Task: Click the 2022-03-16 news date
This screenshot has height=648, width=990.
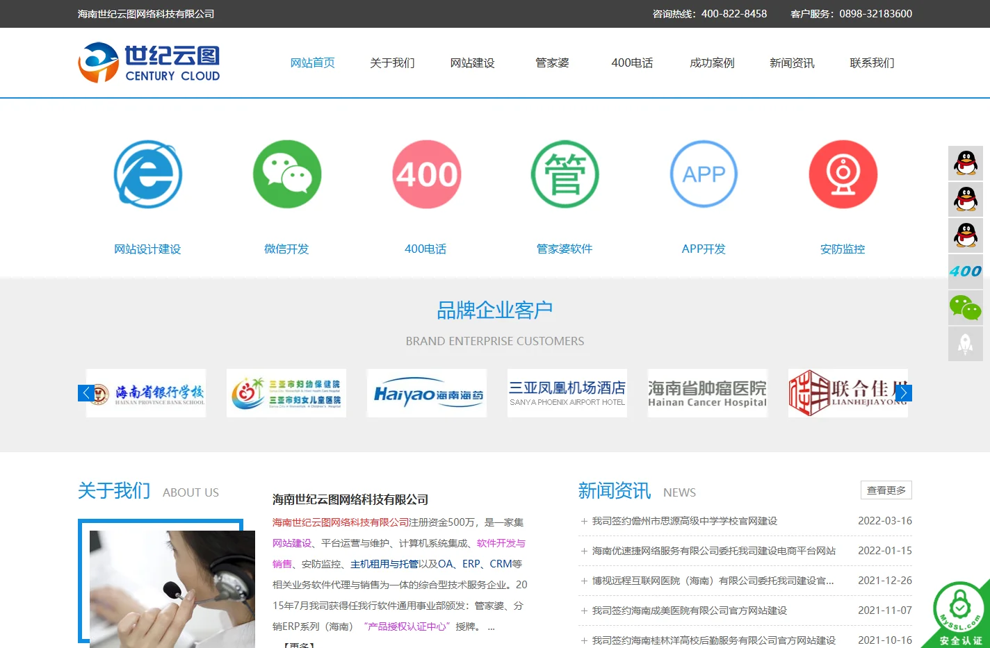Action: pyautogui.click(x=885, y=521)
